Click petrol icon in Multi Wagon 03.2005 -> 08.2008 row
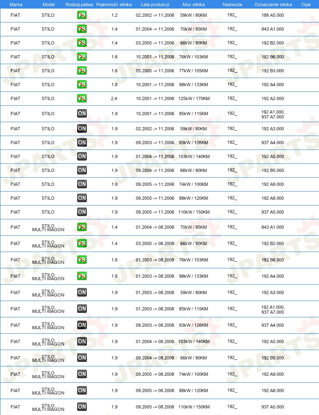This screenshot has height=415, width=319. [x=82, y=243]
